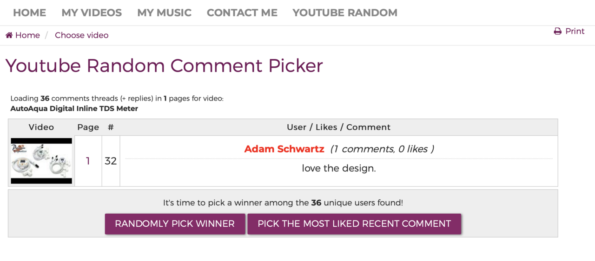Click the house icon in the breadcrumb
The width and height of the screenshot is (595, 261).
pyautogui.click(x=9, y=35)
